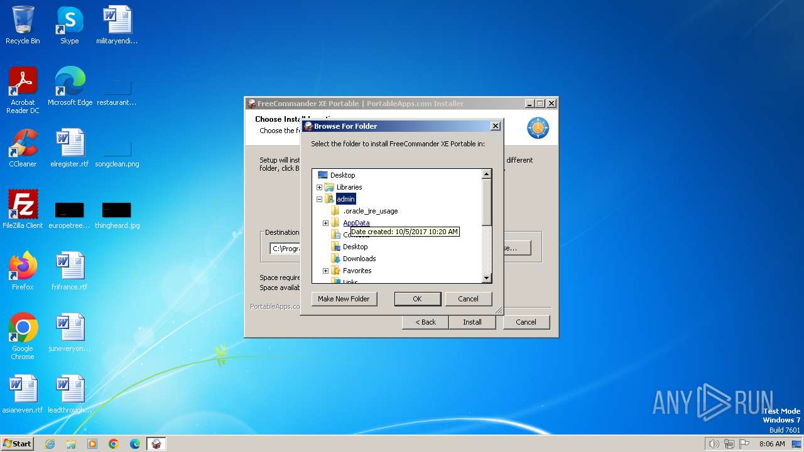Viewport: 804px width, 452px height.
Task: Click the folder tree scroll down arrow
Action: pos(486,278)
